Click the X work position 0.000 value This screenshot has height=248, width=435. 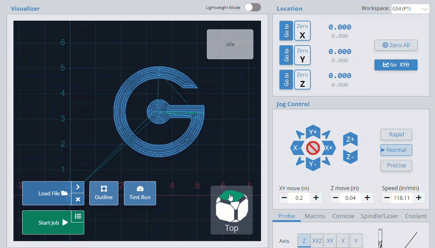tap(340, 27)
